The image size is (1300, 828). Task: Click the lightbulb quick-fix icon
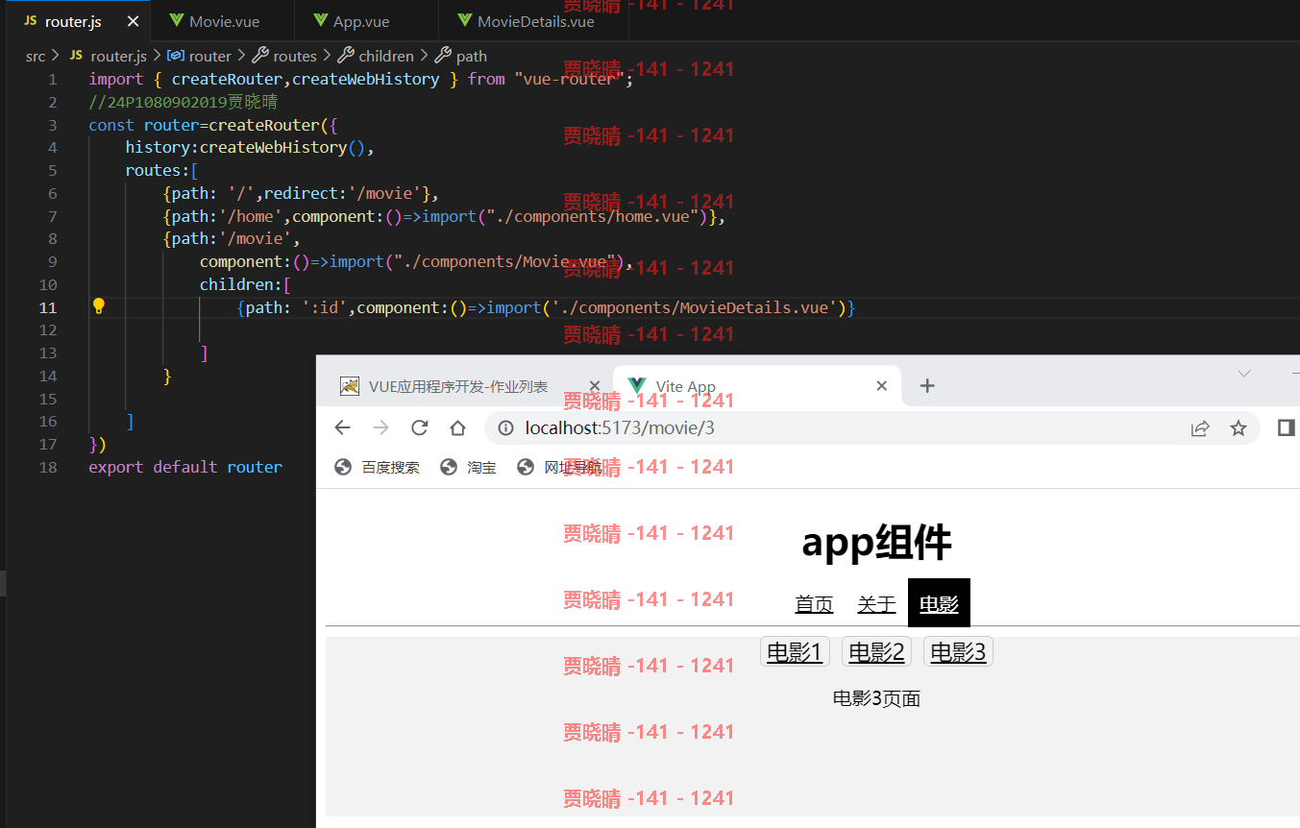tap(98, 306)
